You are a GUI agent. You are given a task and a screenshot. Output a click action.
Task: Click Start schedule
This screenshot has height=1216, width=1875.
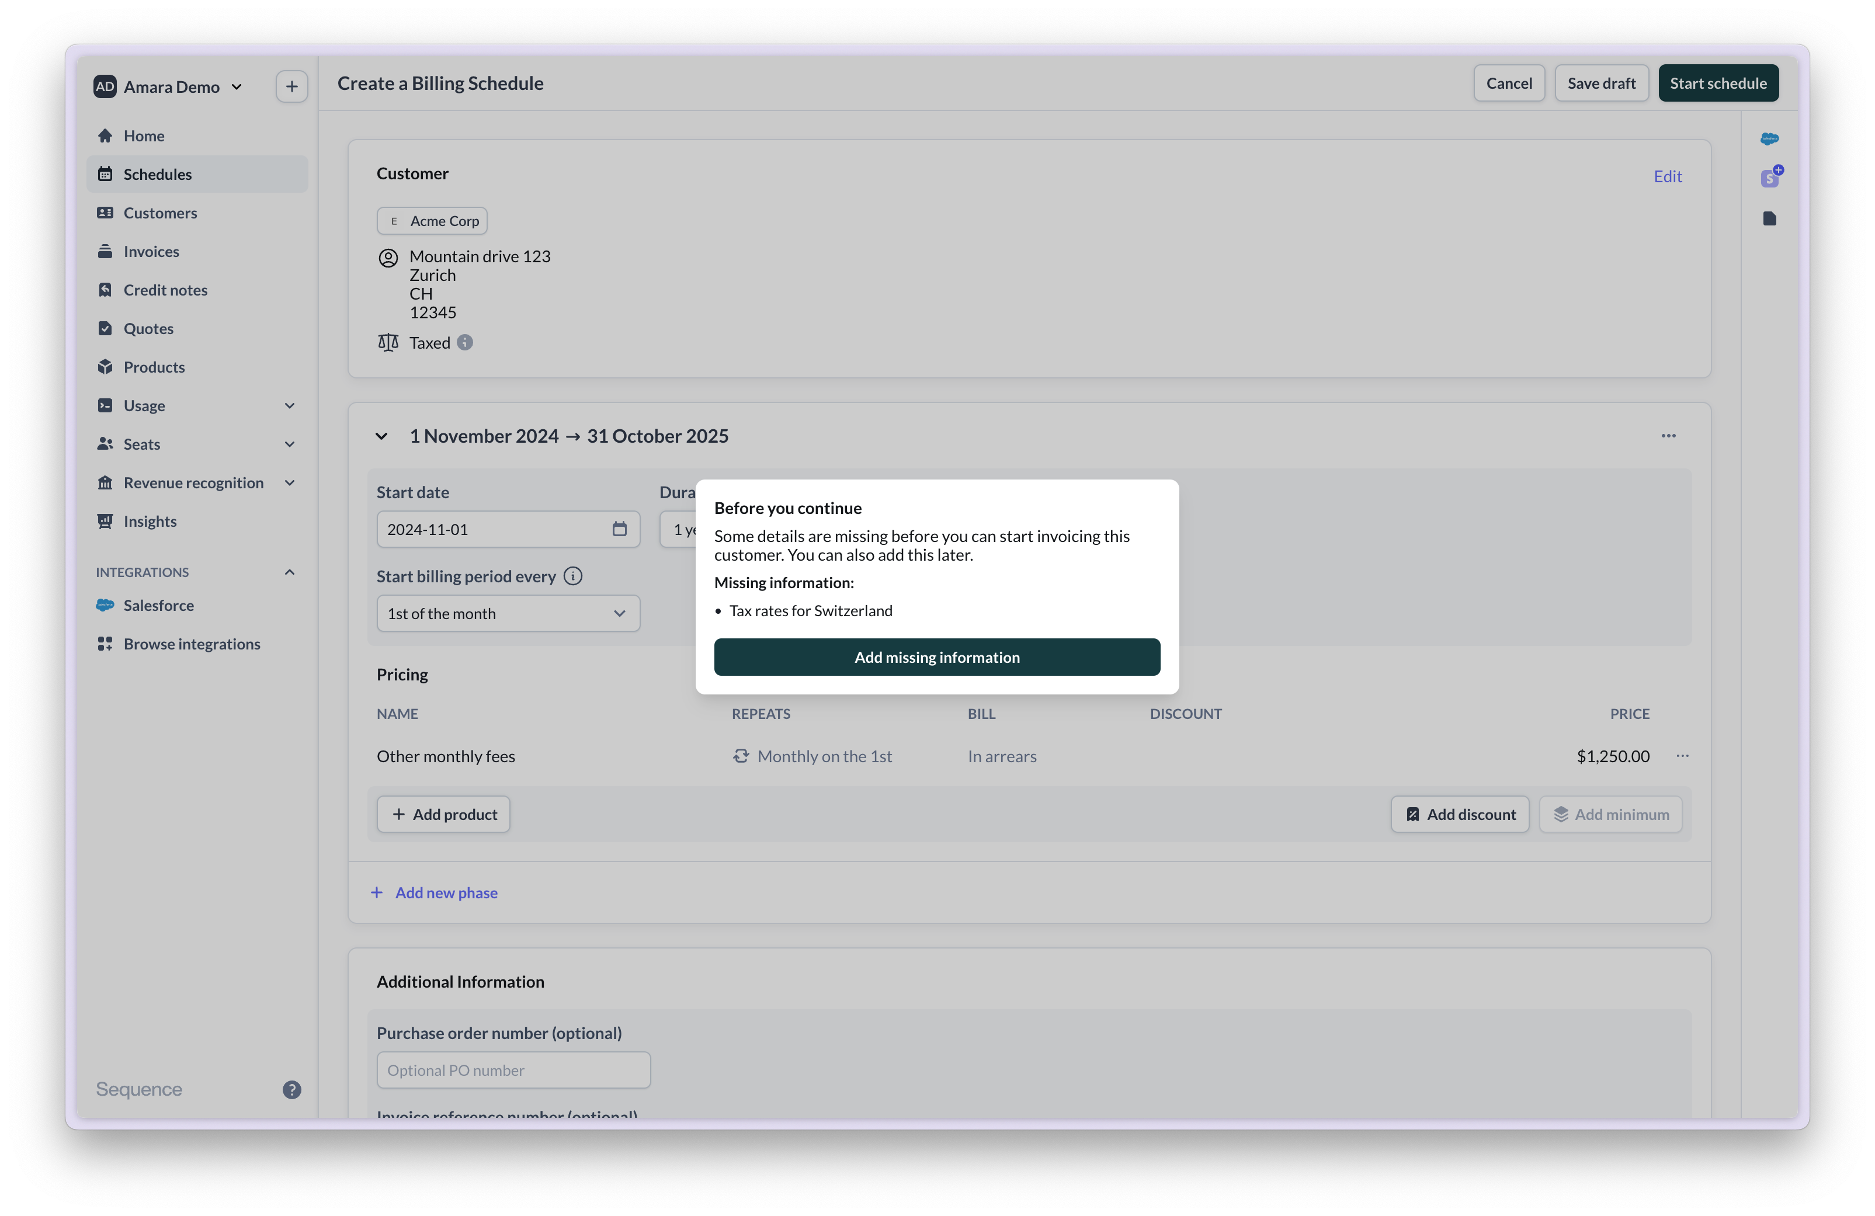point(1718,83)
